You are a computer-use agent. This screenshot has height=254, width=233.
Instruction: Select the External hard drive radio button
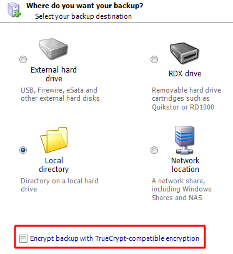tap(23, 59)
